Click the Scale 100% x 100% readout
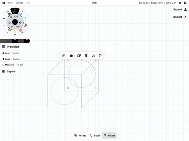This screenshot has height=141, width=189. [x=161, y=3]
